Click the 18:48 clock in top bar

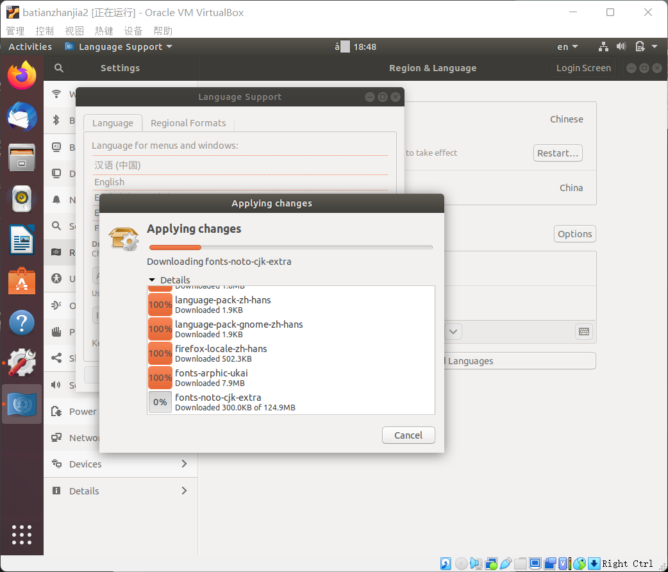(365, 46)
